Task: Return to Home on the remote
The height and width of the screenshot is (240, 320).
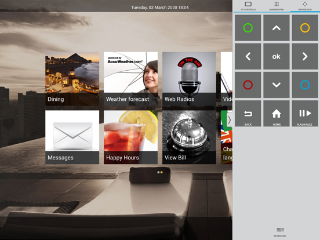Action: (x=277, y=114)
